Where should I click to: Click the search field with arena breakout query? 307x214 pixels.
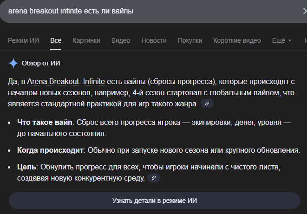tap(153, 11)
